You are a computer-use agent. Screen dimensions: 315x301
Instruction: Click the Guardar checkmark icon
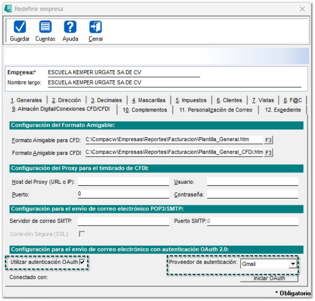(19, 28)
